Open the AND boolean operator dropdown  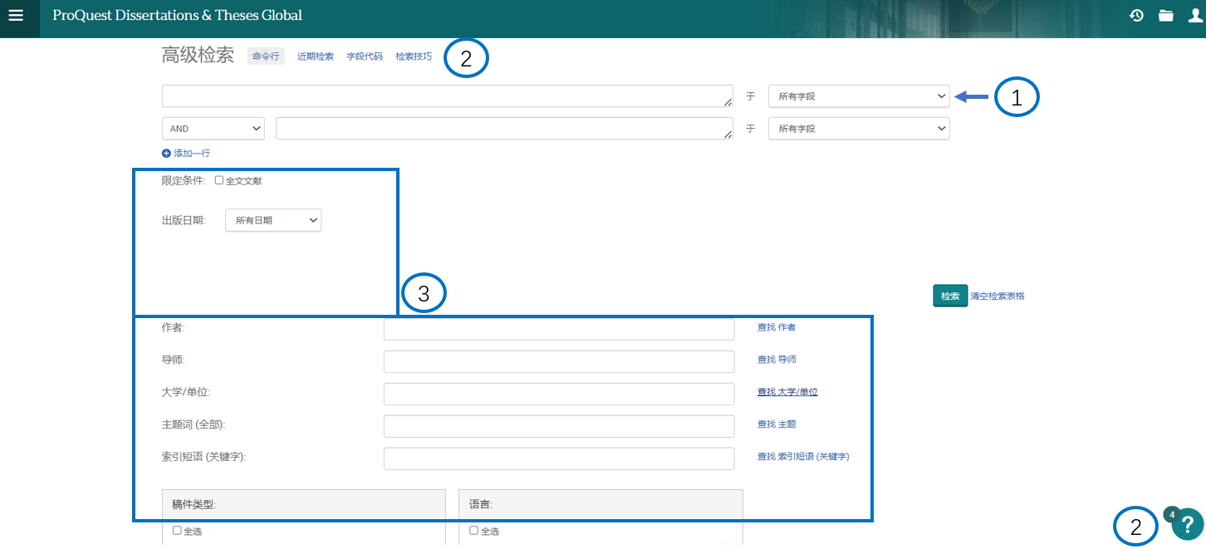(x=213, y=129)
